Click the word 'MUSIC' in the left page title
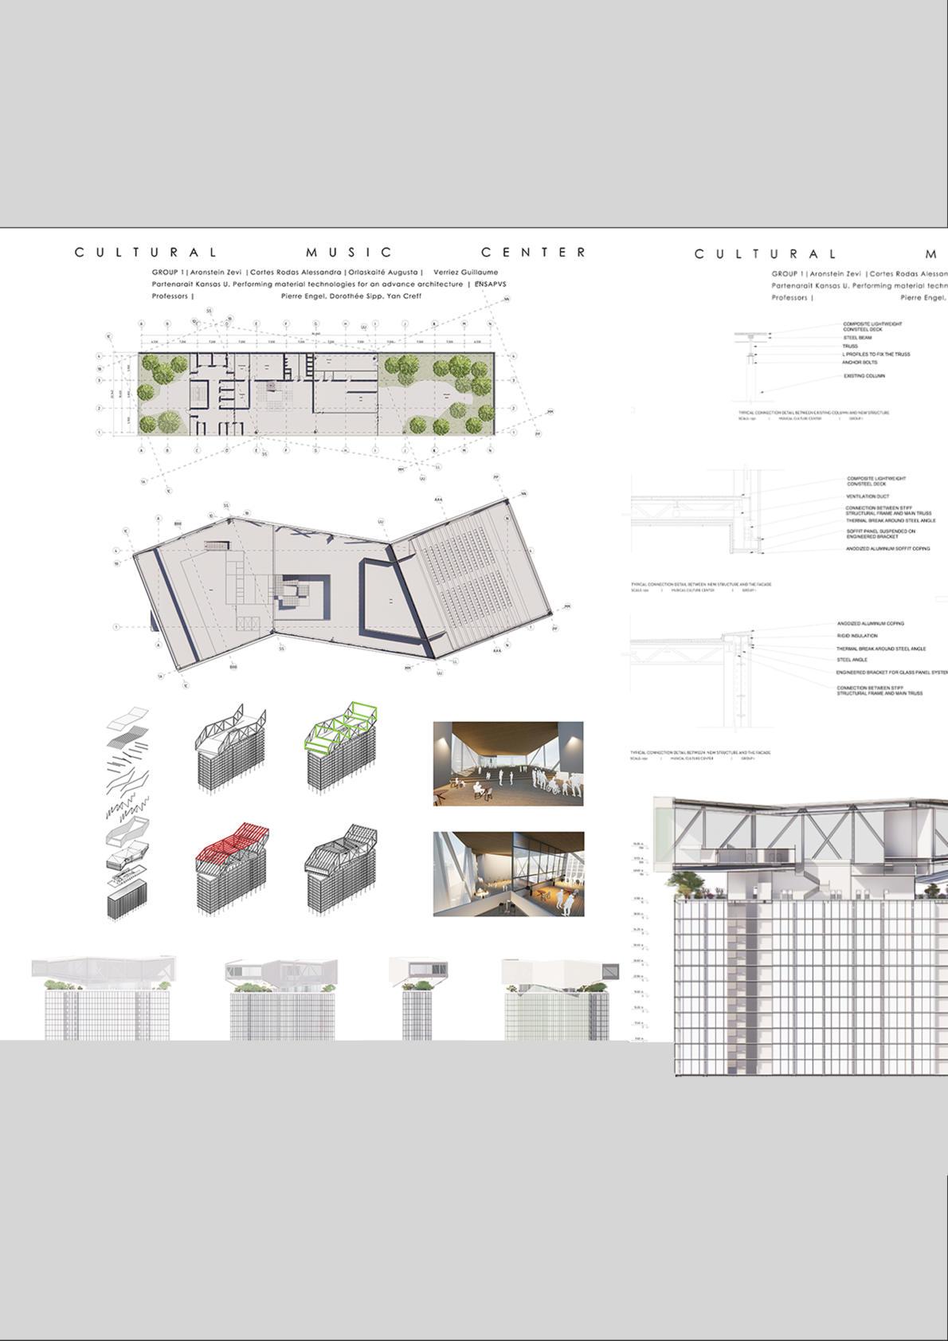The width and height of the screenshot is (948, 1341). pos(349,253)
